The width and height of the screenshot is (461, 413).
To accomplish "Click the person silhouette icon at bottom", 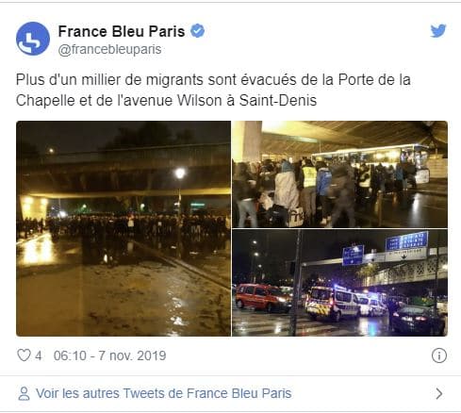I will click(x=24, y=393).
